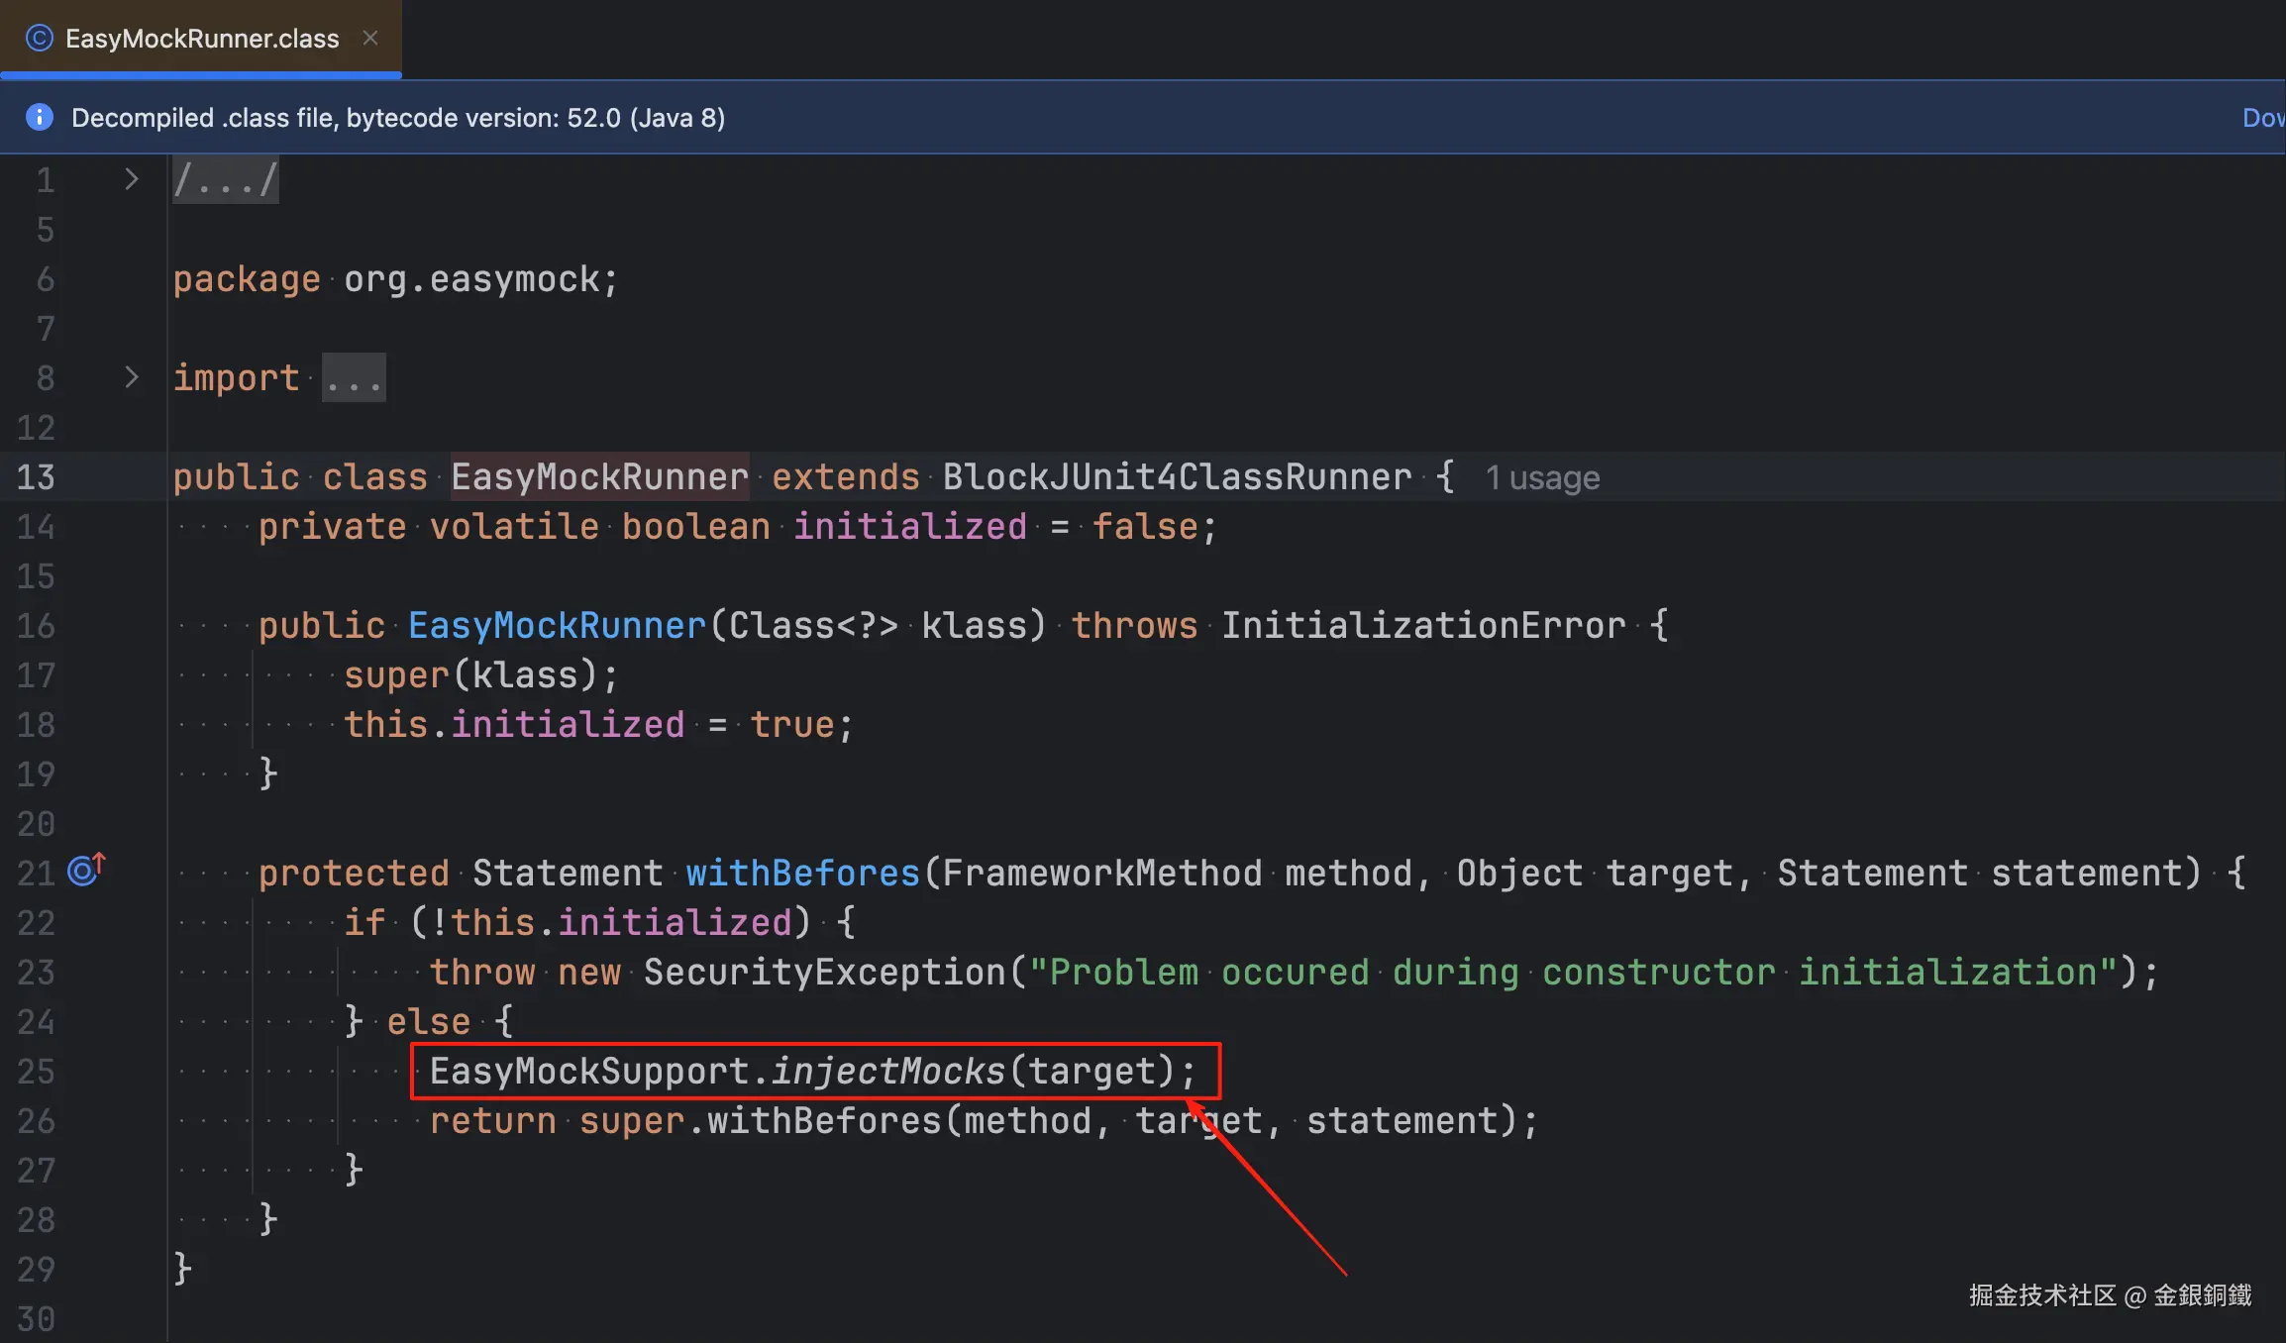Expand the folded imports chevron

pos(131,377)
